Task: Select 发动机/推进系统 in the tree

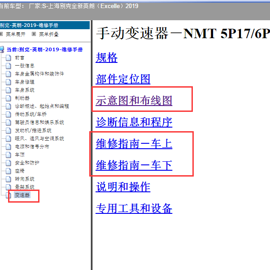Action: pos(33,130)
